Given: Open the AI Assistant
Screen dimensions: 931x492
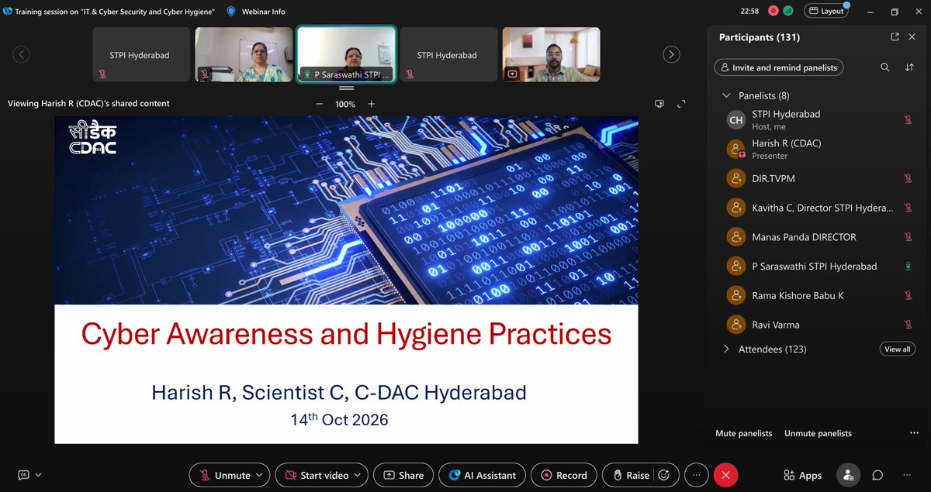Looking at the screenshot, I should [x=482, y=475].
